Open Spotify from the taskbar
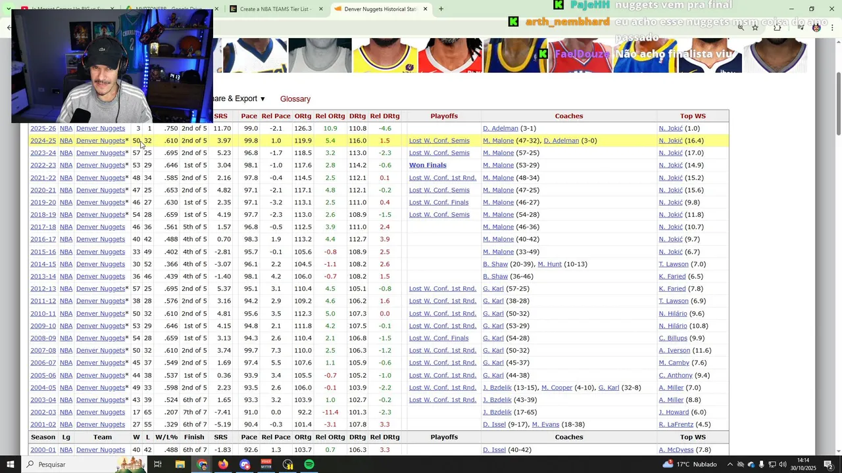This screenshot has height=473, width=842. (309, 464)
